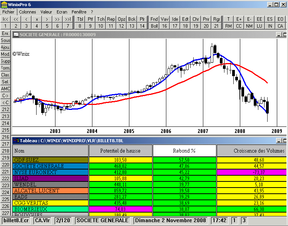Screen dimensions: 288x226
Task: Click sidebar button 212
Action: coord(5,110)
